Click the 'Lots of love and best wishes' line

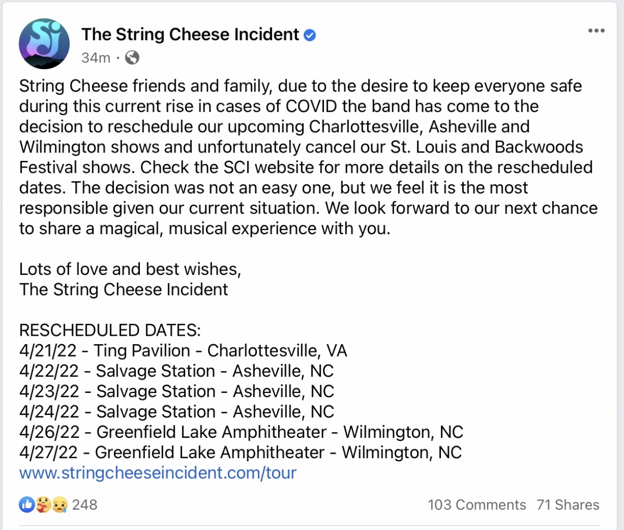130,269
